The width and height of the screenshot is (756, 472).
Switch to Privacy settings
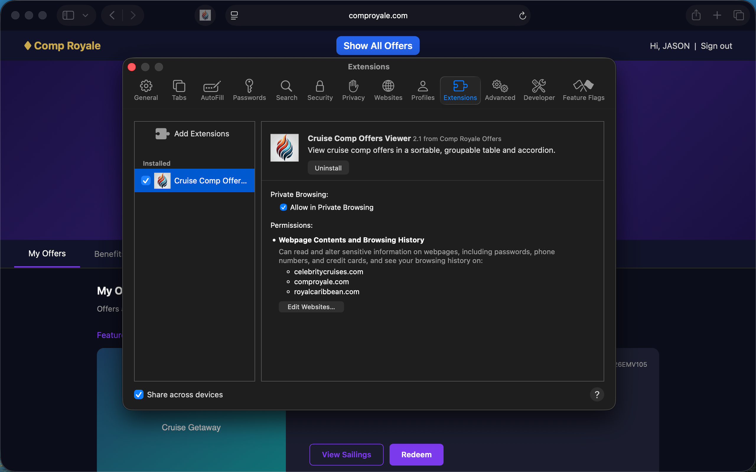tap(353, 90)
